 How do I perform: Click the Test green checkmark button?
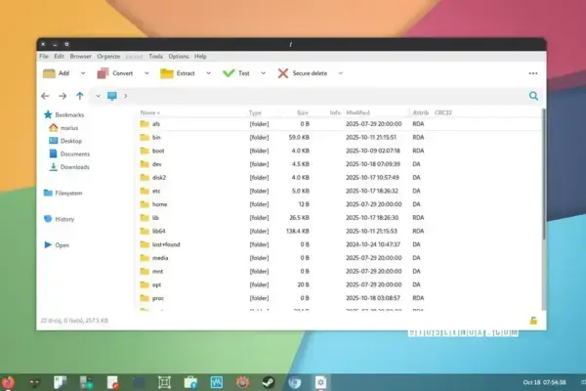coord(235,73)
